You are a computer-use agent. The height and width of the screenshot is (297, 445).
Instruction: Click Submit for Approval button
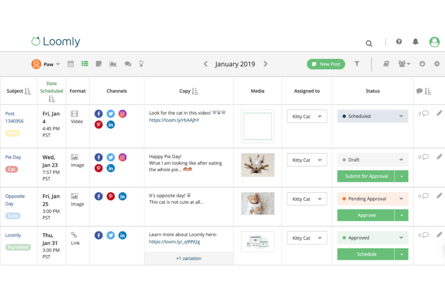pos(366,176)
